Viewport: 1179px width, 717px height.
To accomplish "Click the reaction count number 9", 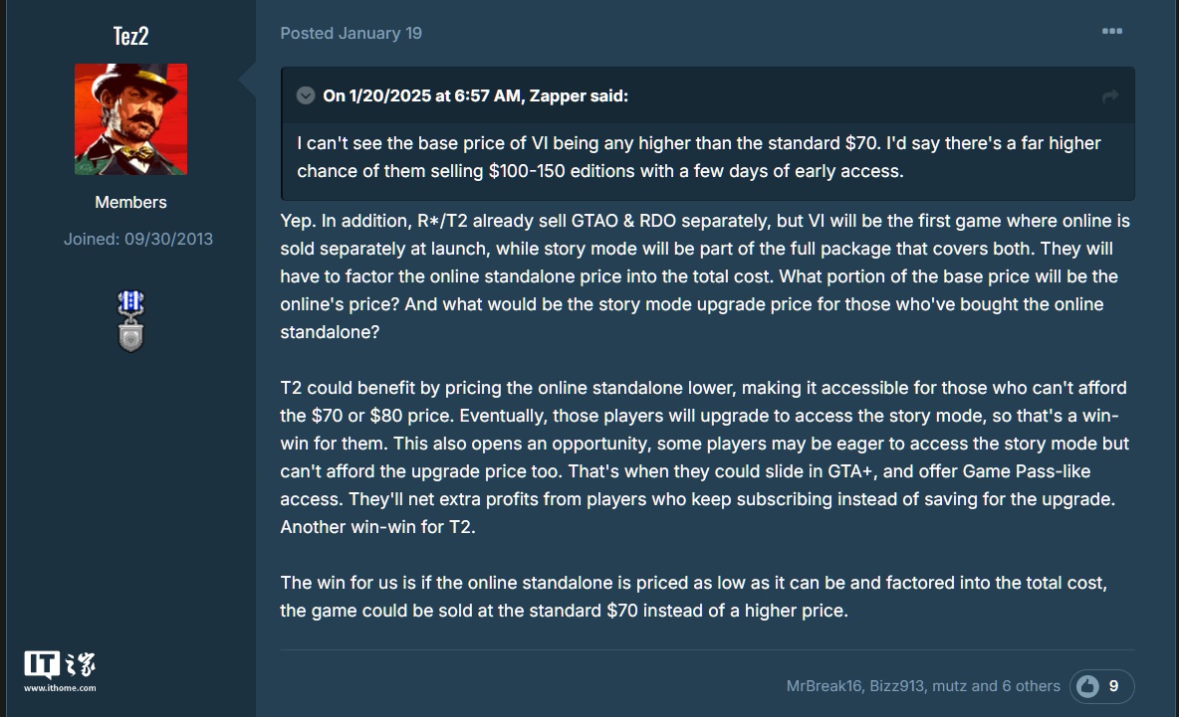I will [x=1113, y=686].
